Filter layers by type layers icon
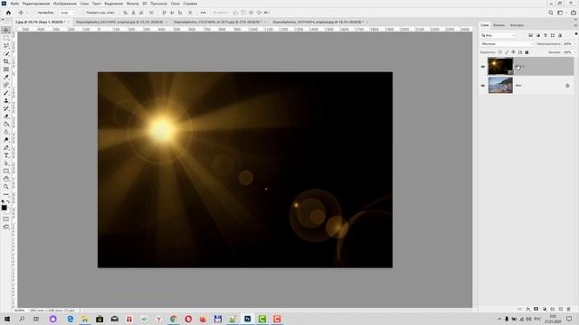 pyautogui.click(x=546, y=35)
